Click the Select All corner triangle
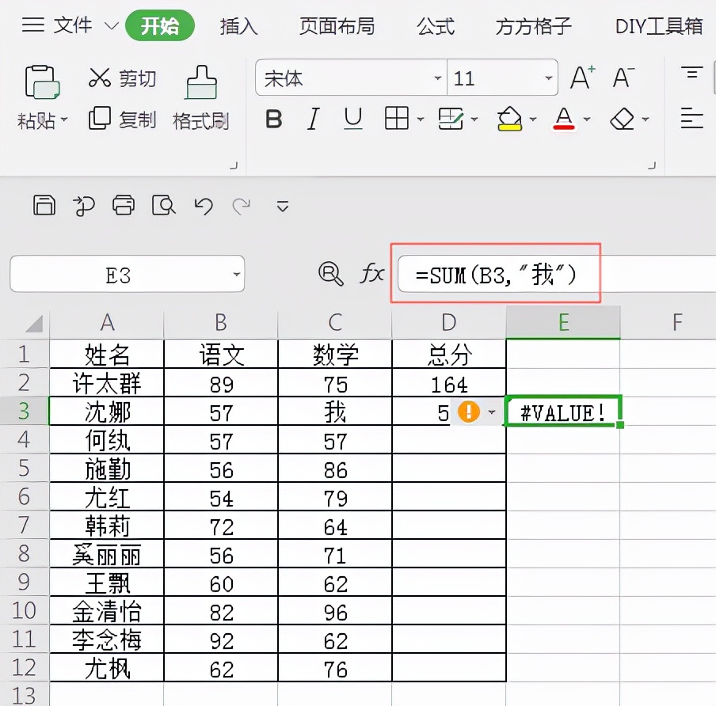This screenshot has width=716, height=706. 34,323
